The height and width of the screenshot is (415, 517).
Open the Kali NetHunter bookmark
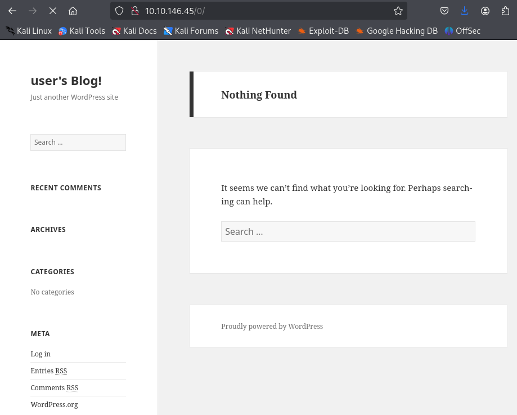click(x=258, y=31)
